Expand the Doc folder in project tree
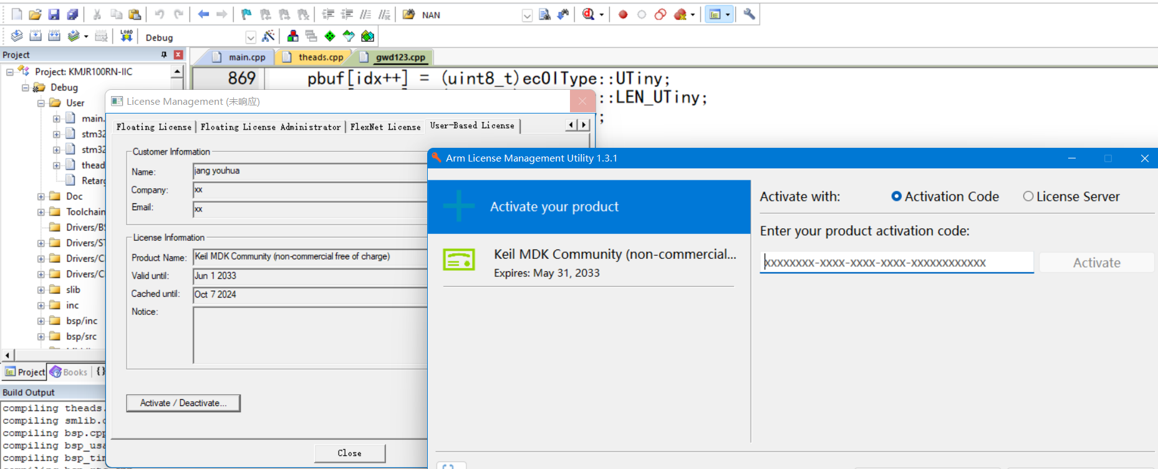 click(x=41, y=196)
